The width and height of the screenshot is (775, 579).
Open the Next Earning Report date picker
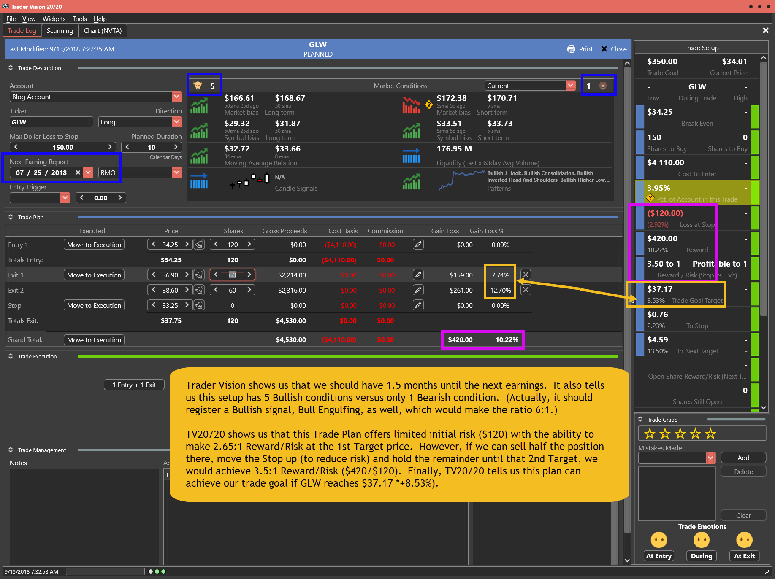pyautogui.click(x=88, y=172)
